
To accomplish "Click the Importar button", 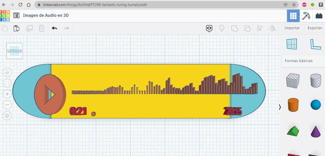I will [292, 28].
